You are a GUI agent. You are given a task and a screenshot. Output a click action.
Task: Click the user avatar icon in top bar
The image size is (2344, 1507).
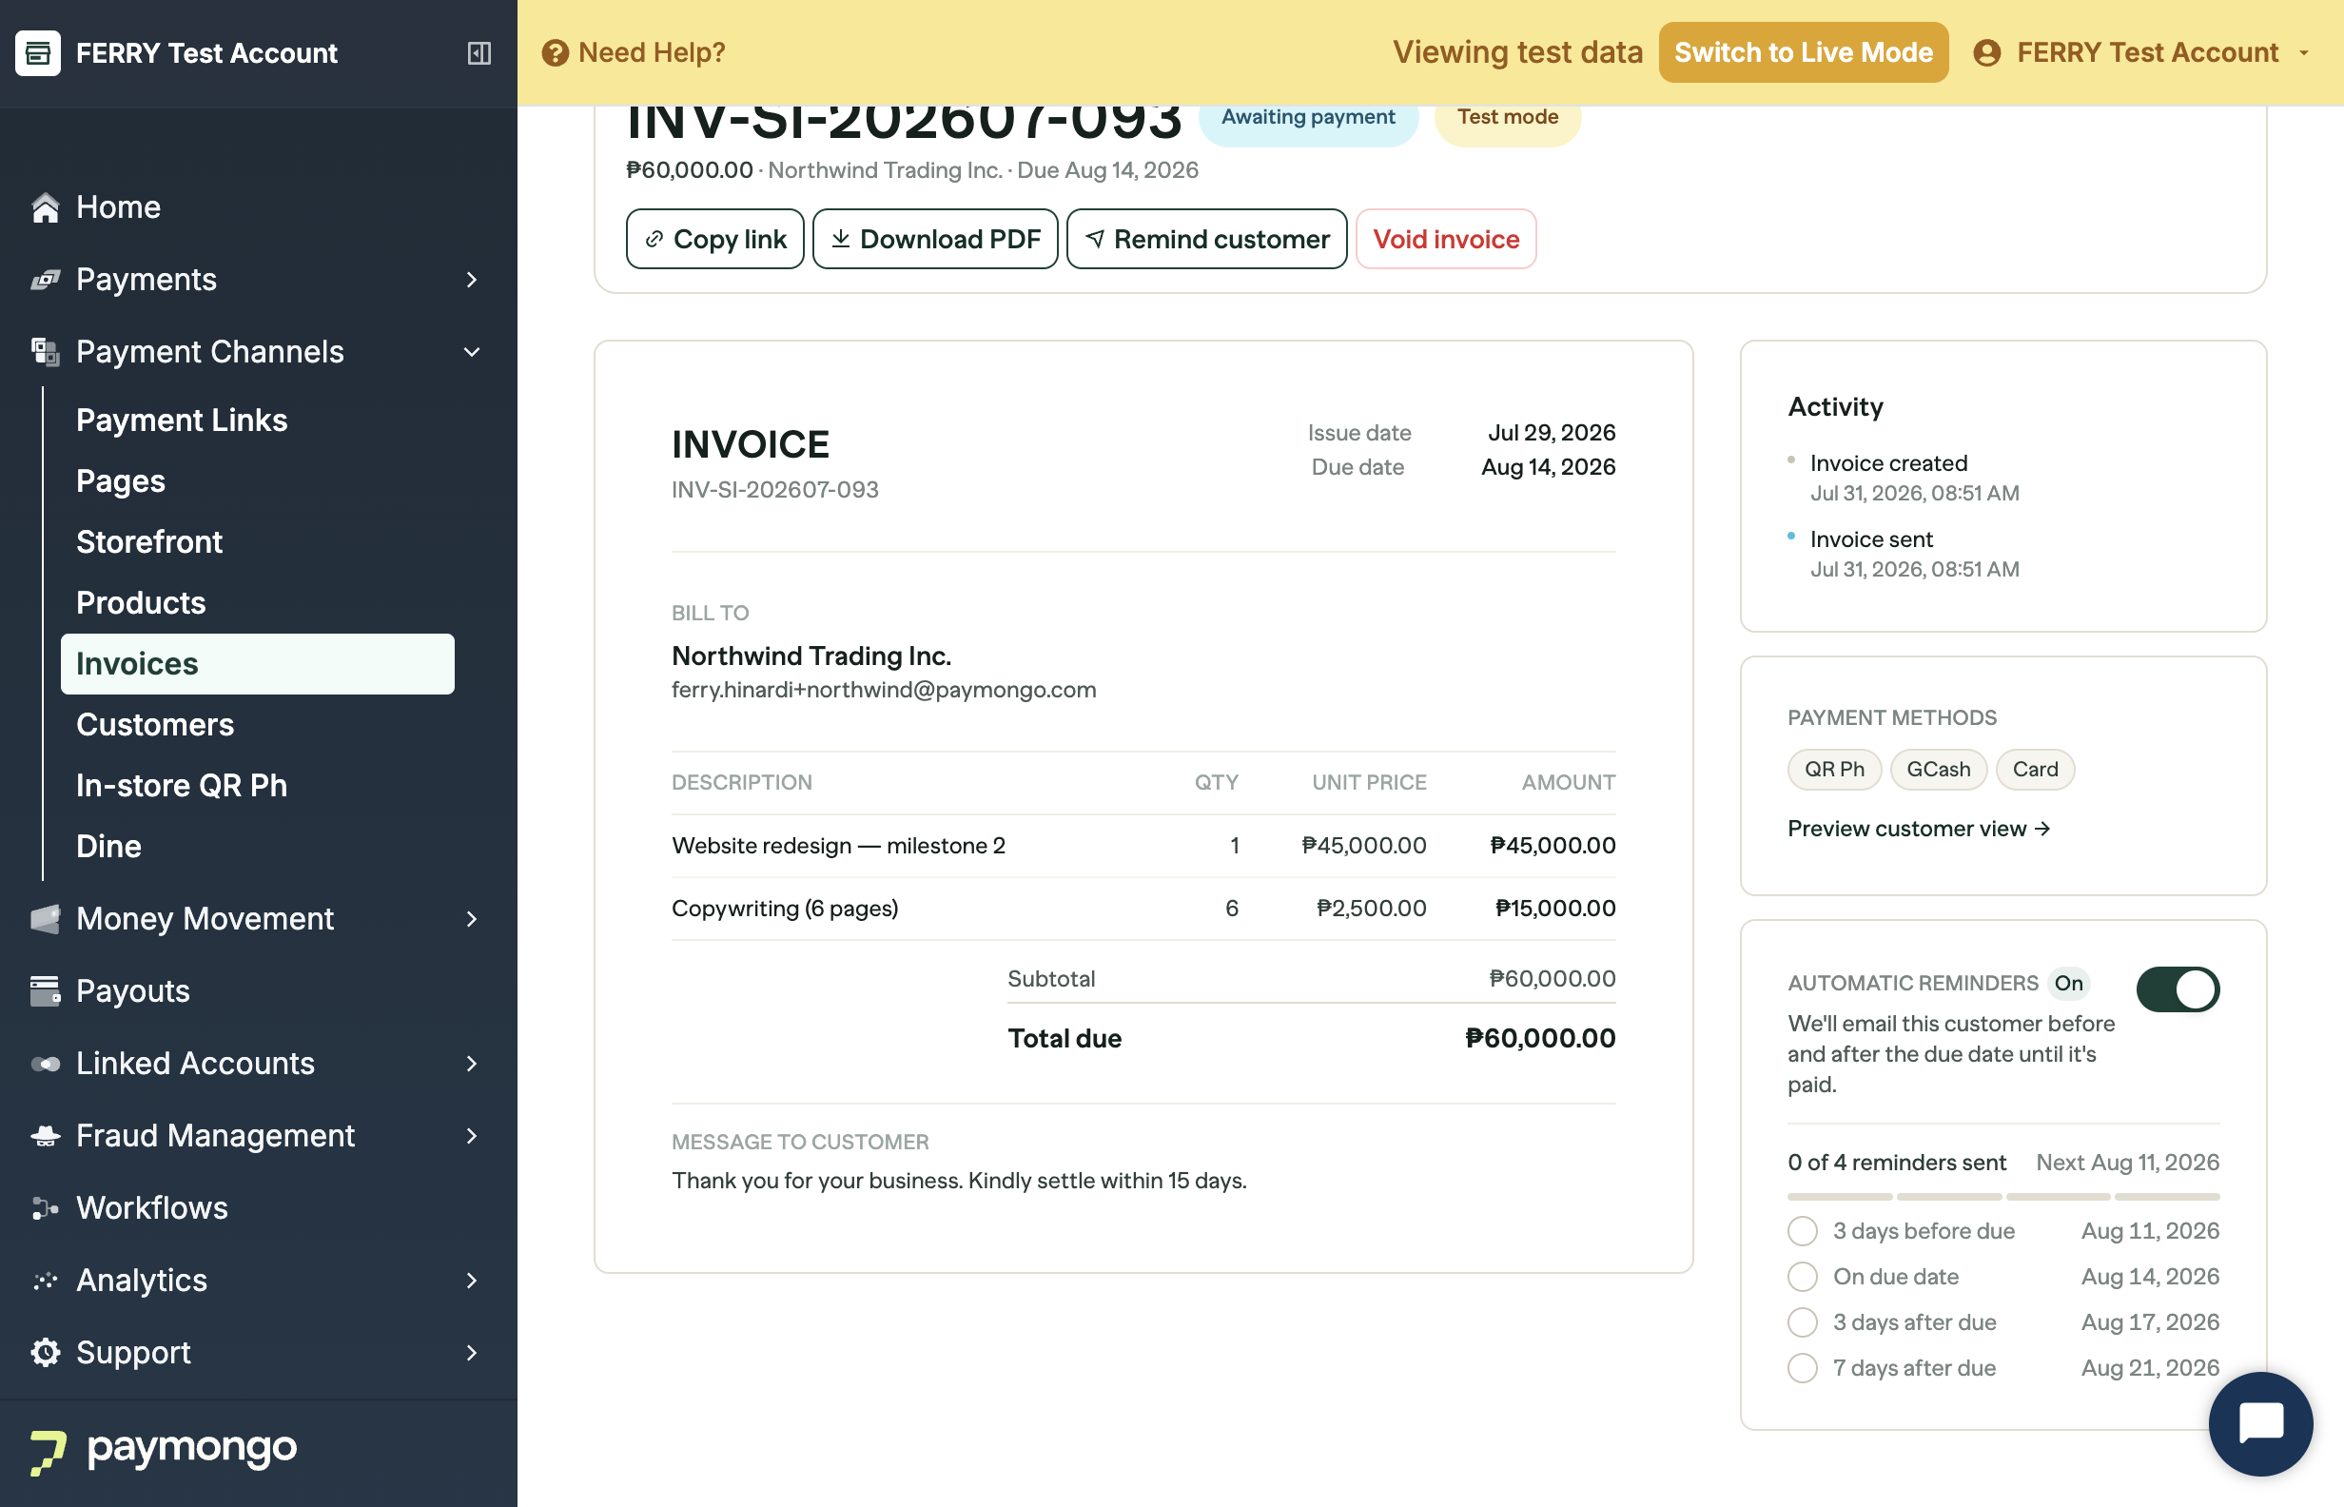(x=1986, y=53)
